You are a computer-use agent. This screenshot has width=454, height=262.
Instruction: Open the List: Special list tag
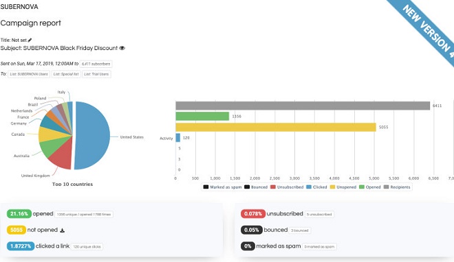[x=66, y=74]
